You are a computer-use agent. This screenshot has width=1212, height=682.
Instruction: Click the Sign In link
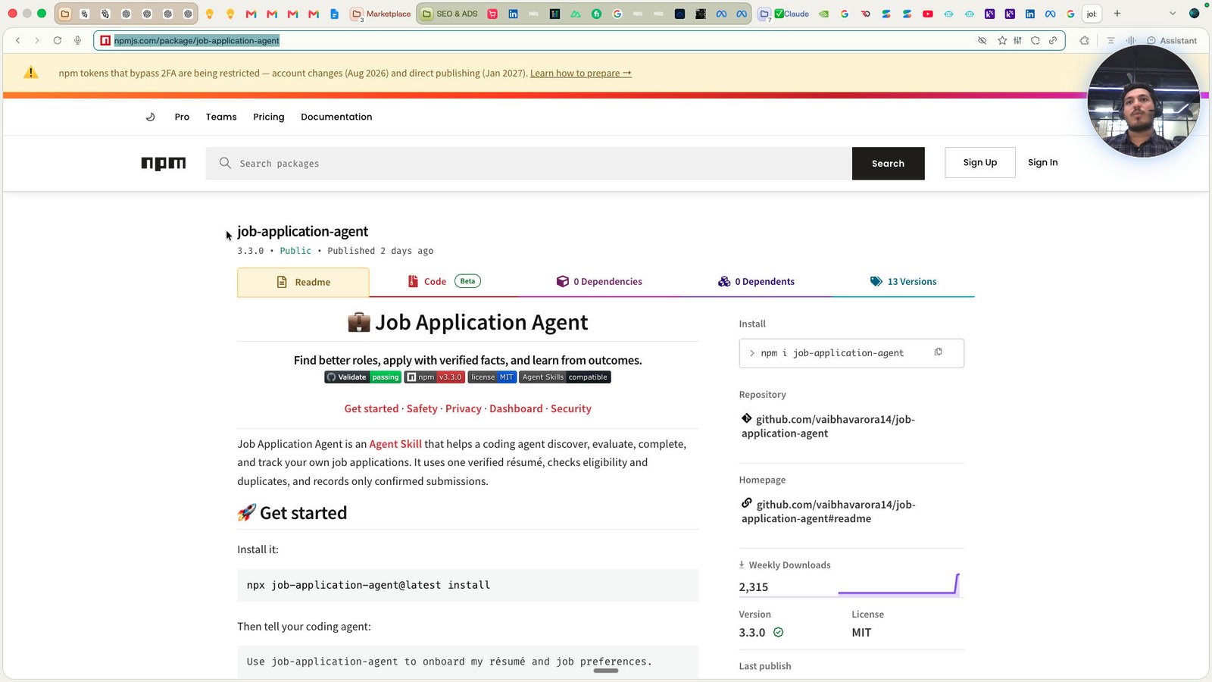[x=1042, y=163]
